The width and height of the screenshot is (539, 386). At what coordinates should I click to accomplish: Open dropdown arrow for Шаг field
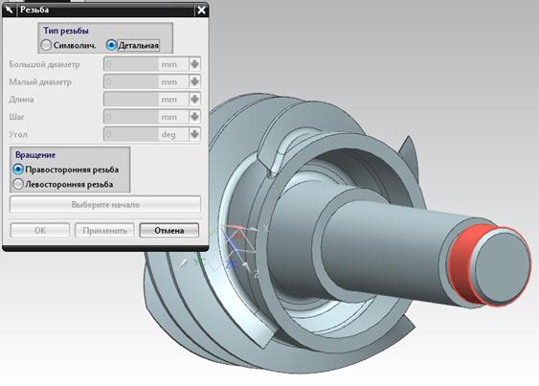[194, 117]
